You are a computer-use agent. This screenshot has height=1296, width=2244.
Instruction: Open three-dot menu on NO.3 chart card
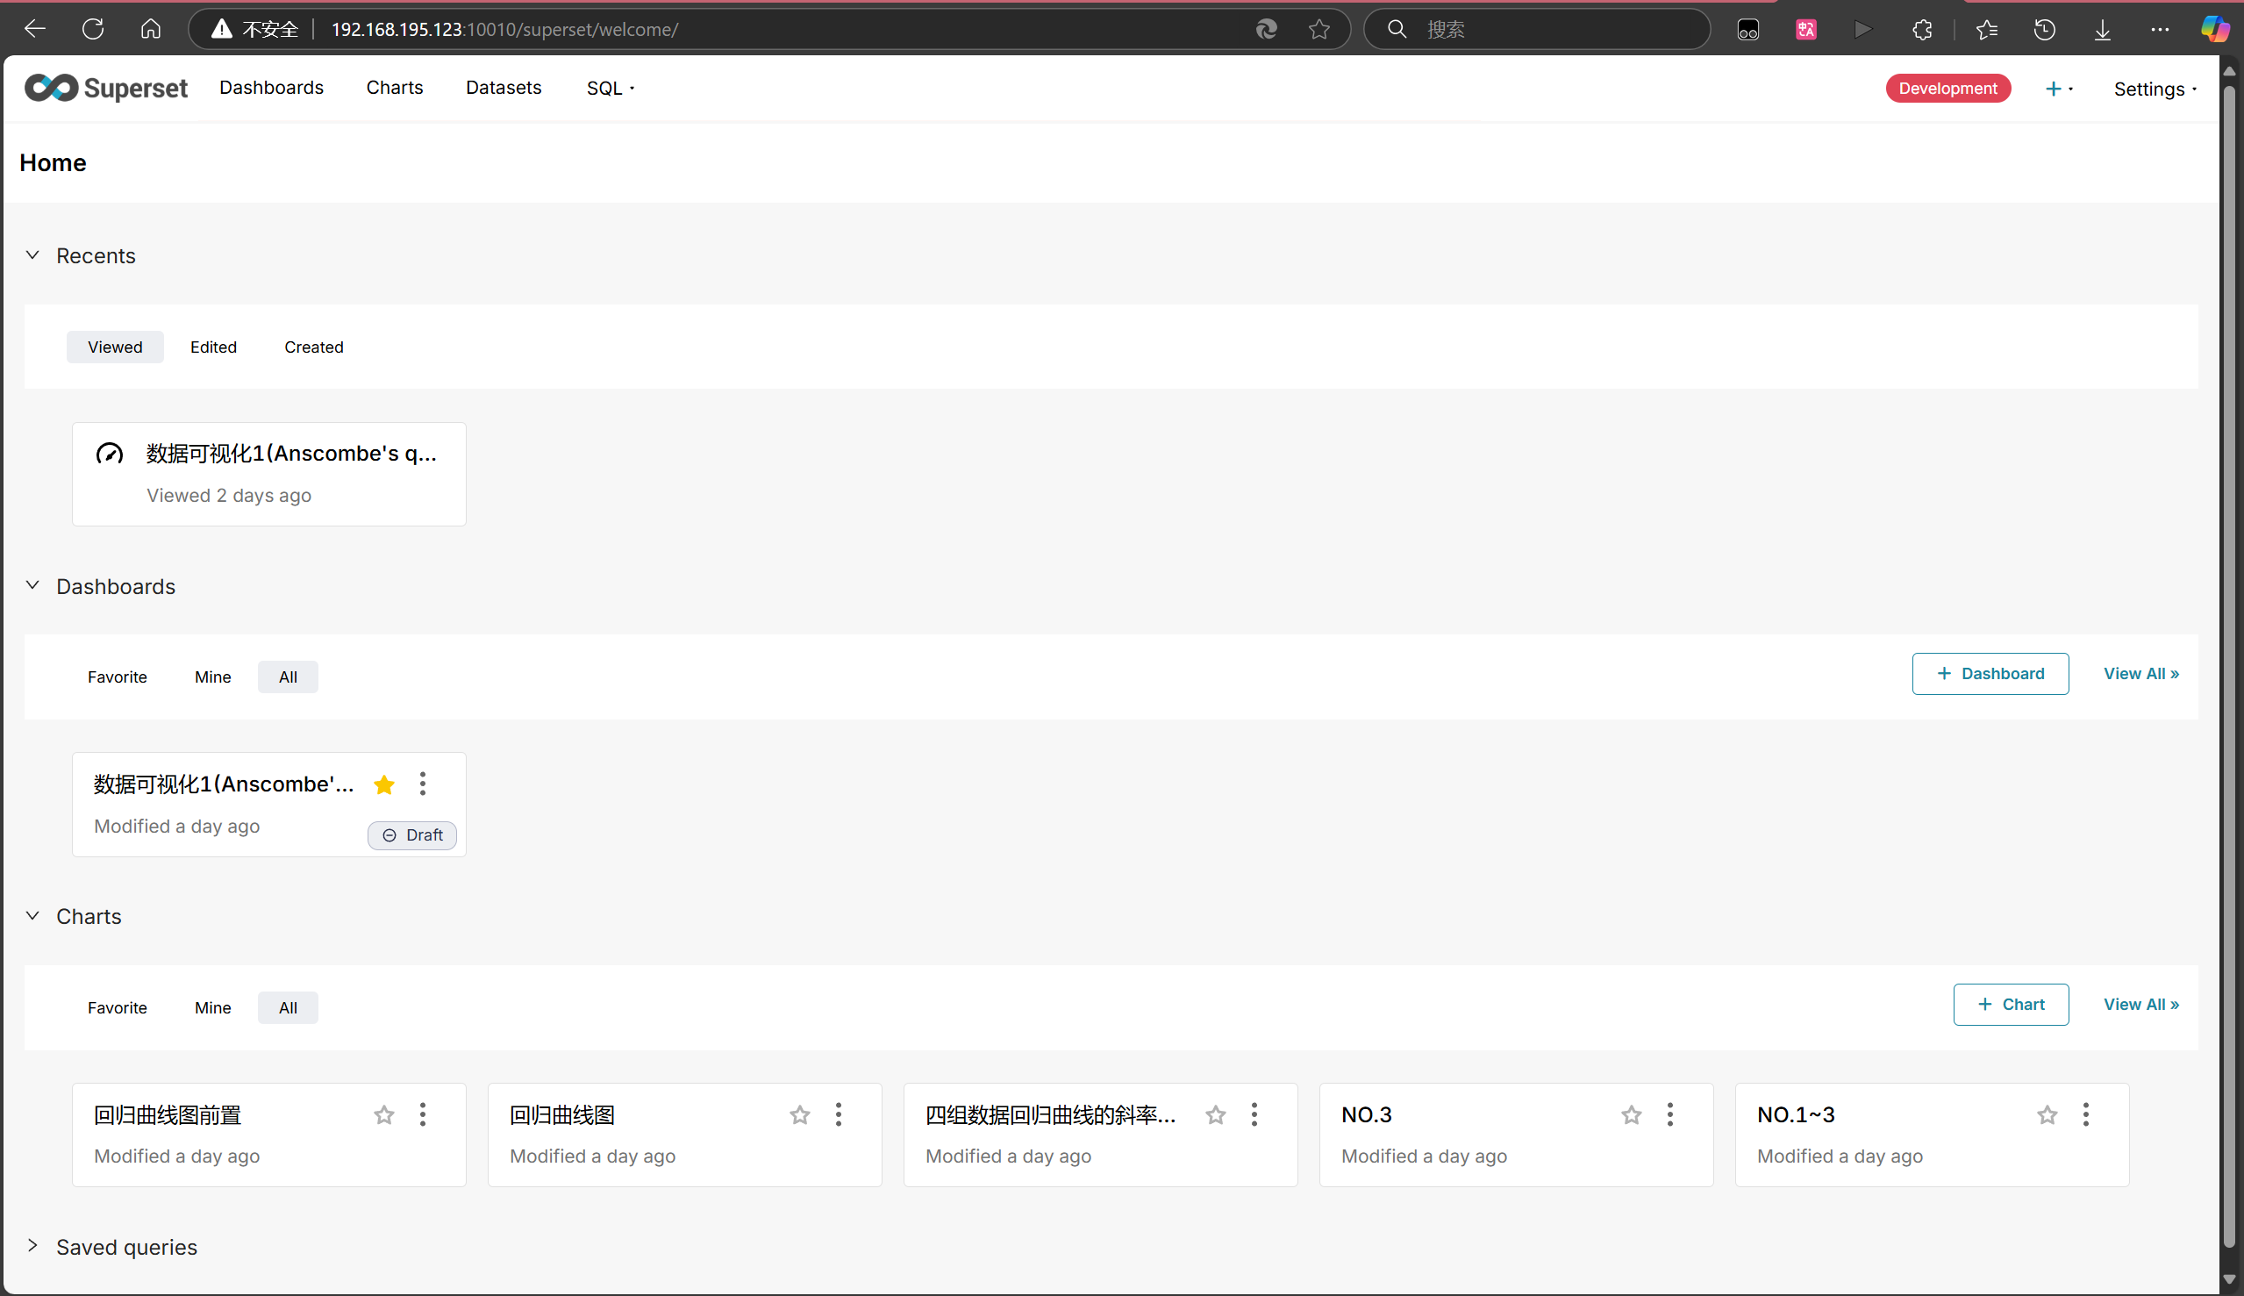pyautogui.click(x=1669, y=1114)
